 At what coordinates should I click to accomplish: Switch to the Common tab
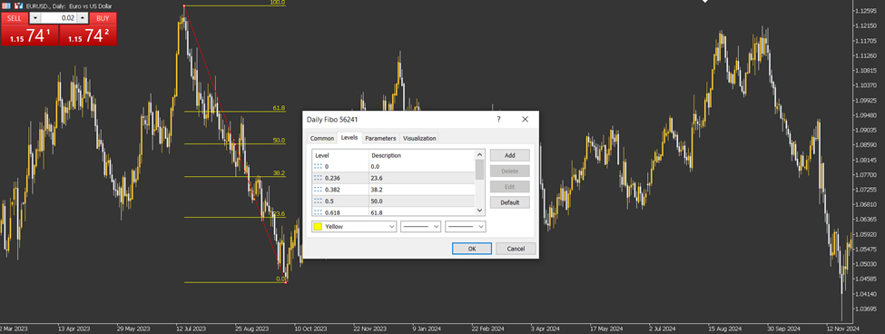[x=322, y=138]
